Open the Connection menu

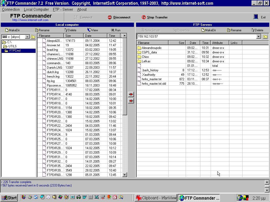click(11, 9)
